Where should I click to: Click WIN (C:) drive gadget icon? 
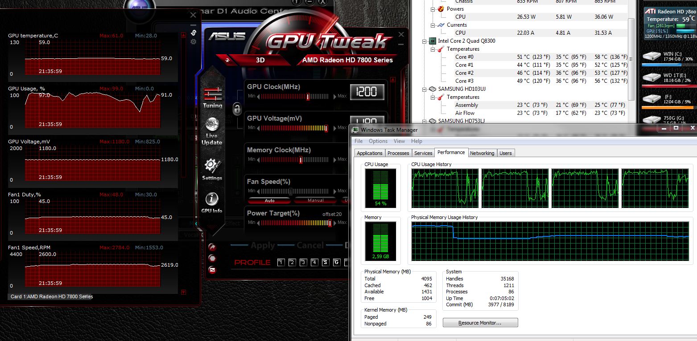click(651, 56)
